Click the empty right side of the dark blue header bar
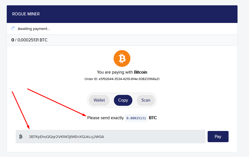This screenshot has width=249, height=157. [175, 14]
